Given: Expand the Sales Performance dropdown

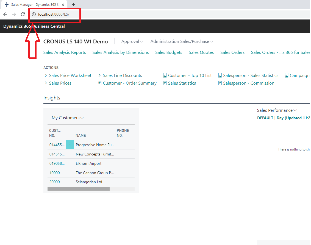Looking at the screenshot, I should coord(277,110).
